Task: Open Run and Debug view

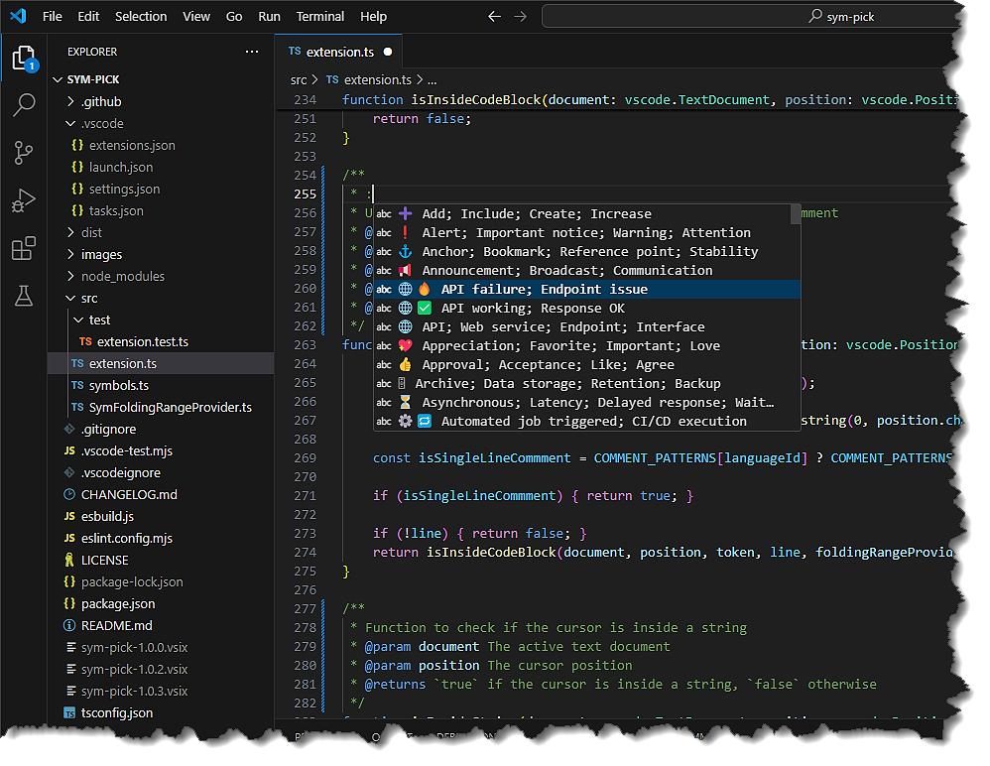Action: pyautogui.click(x=24, y=200)
